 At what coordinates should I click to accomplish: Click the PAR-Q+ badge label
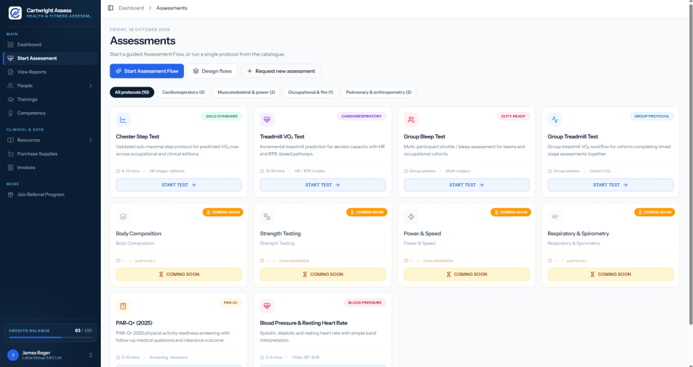231,303
